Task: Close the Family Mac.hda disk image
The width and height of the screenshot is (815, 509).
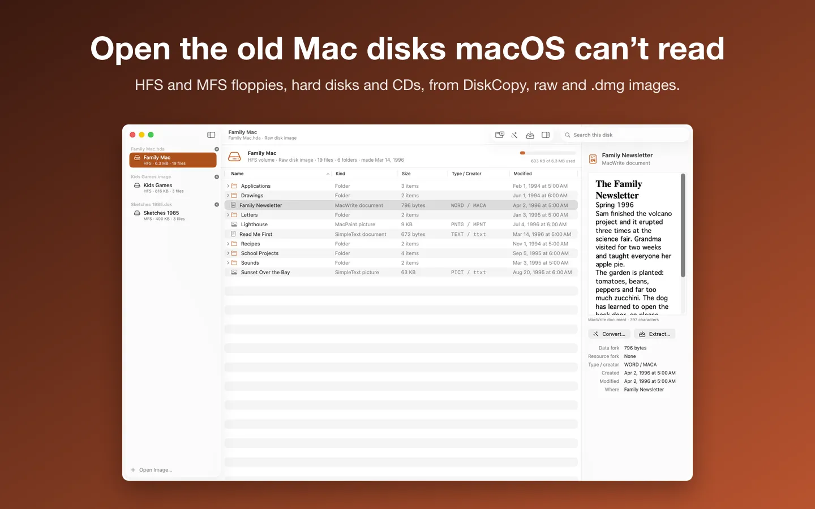Action: pyautogui.click(x=217, y=149)
